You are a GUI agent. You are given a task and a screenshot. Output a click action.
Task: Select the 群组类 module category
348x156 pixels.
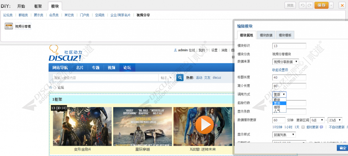pos(23,15)
